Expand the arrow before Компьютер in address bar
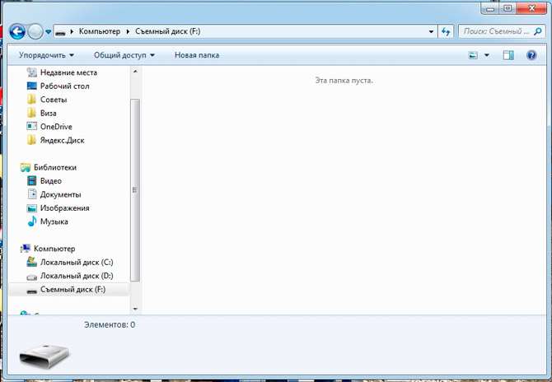 pyautogui.click(x=73, y=31)
